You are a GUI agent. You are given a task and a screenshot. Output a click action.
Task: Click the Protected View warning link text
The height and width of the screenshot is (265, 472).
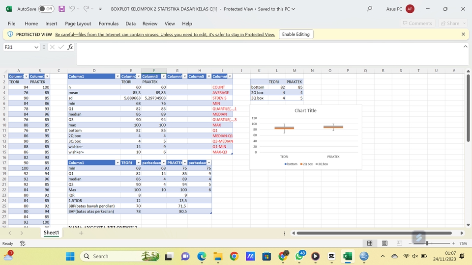tap(165, 34)
